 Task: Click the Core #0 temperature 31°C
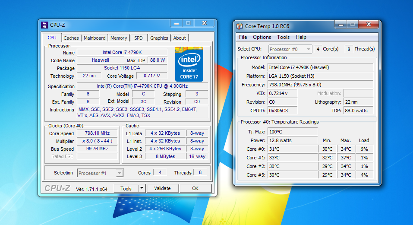pyautogui.click(x=292, y=149)
